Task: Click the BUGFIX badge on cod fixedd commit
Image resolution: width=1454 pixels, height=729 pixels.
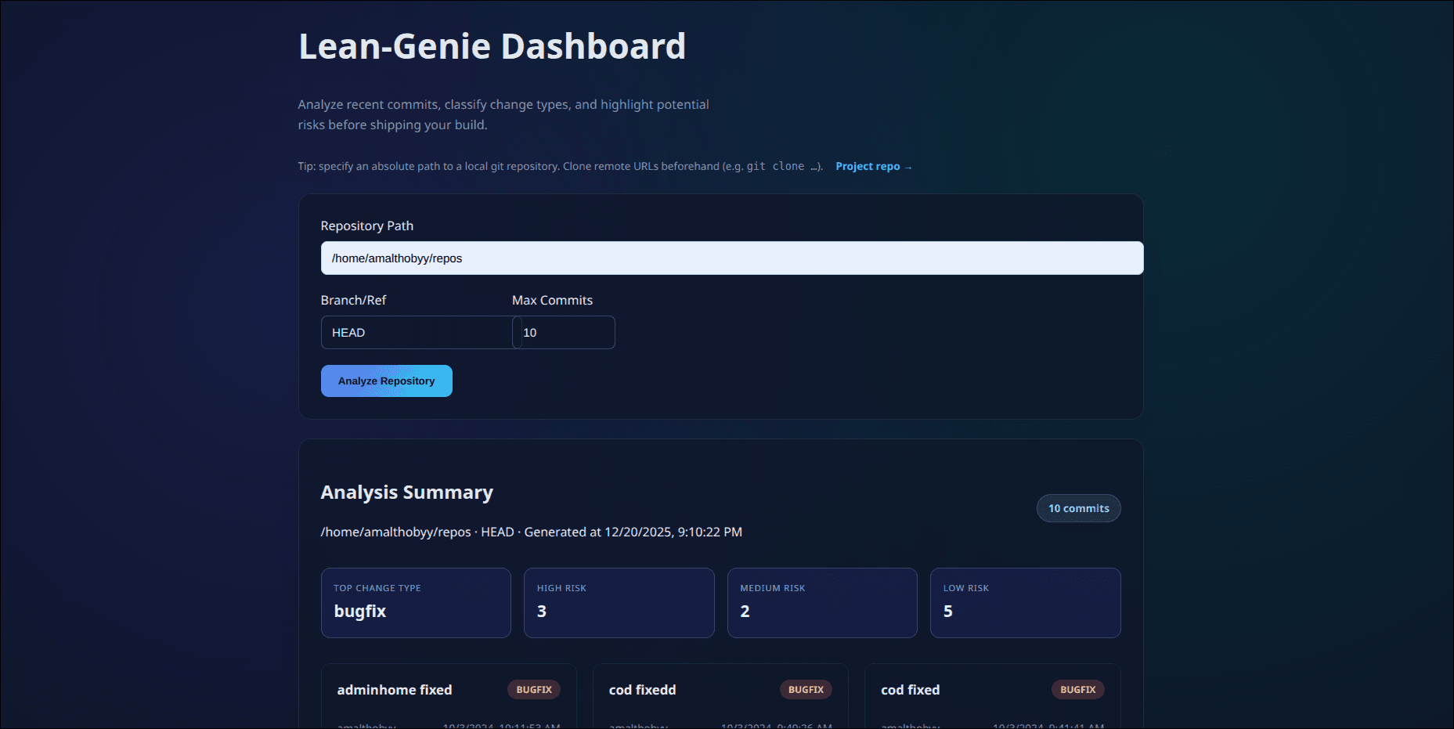Action: (x=806, y=689)
